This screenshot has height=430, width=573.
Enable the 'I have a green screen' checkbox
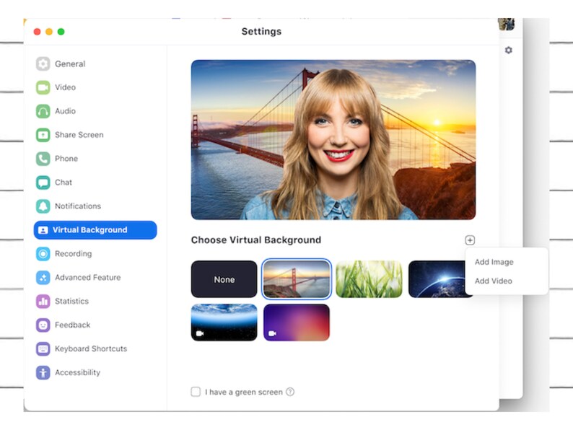(196, 392)
